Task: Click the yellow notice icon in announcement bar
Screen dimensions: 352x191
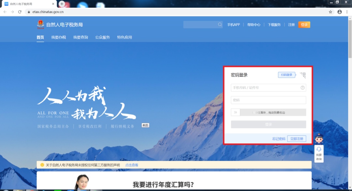Action: point(42,165)
